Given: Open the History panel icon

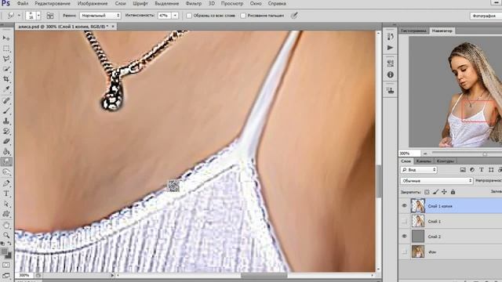Looking at the screenshot, I should [390, 37].
